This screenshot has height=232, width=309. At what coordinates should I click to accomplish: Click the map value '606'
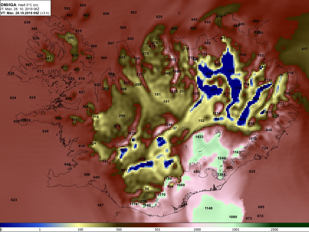[106, 14]
